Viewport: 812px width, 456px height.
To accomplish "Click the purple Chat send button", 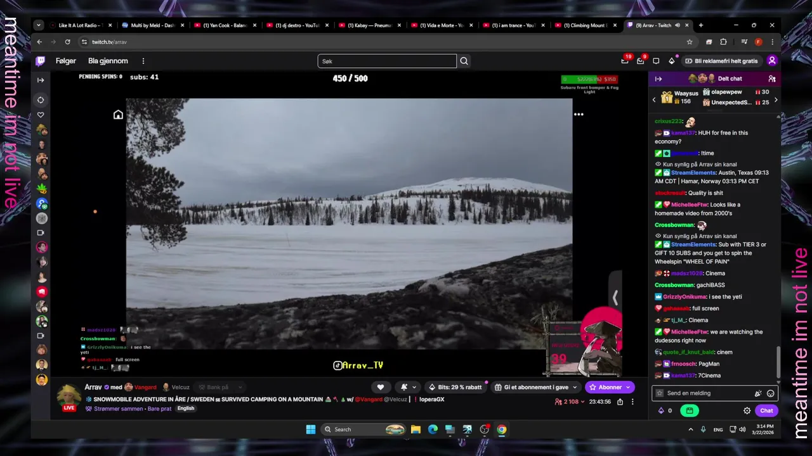I will (767, 410).
